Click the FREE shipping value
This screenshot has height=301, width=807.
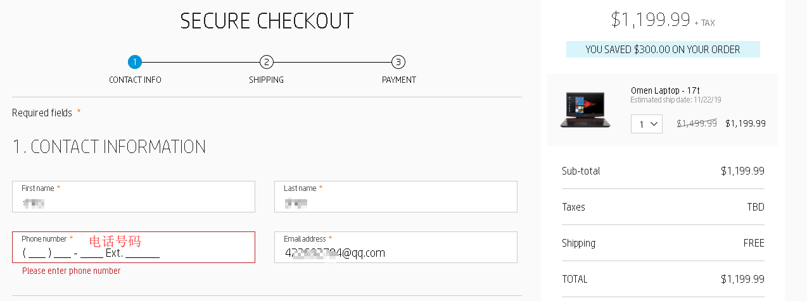pos(753,243)
